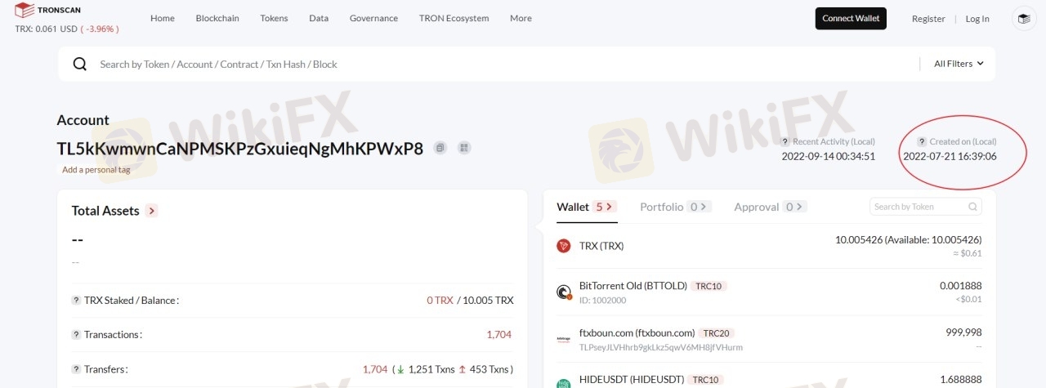Open the cube icon in top-right corner
1046x388 pixels.
pyautogui.click(x=1024, y=19)
